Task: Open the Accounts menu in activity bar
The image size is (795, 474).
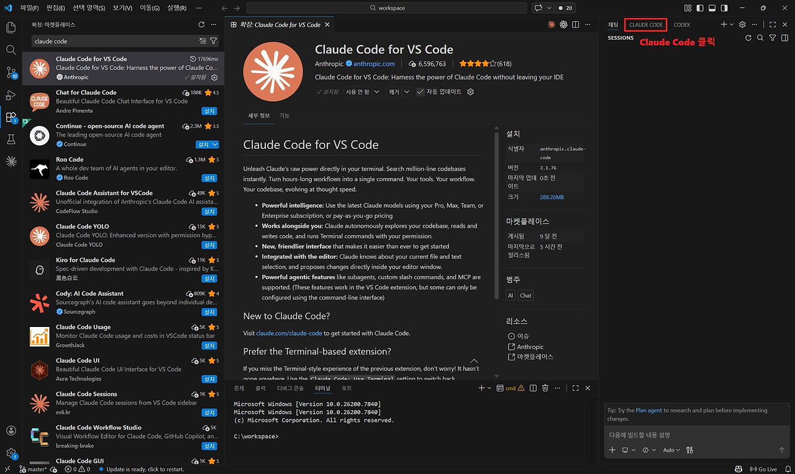Action: (x=11, y=431)
